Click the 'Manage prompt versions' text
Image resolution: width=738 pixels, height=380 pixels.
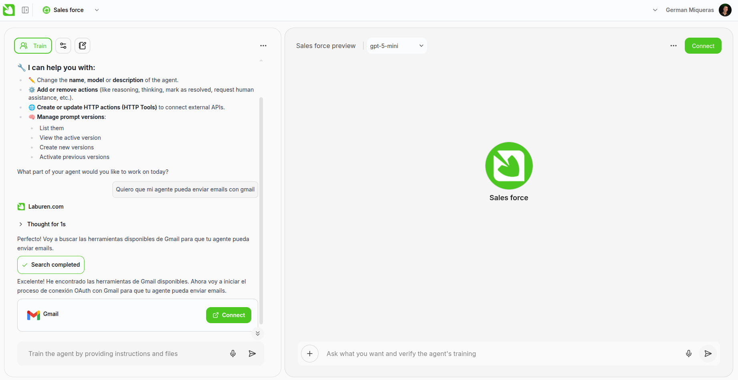[x=71, y=117]
